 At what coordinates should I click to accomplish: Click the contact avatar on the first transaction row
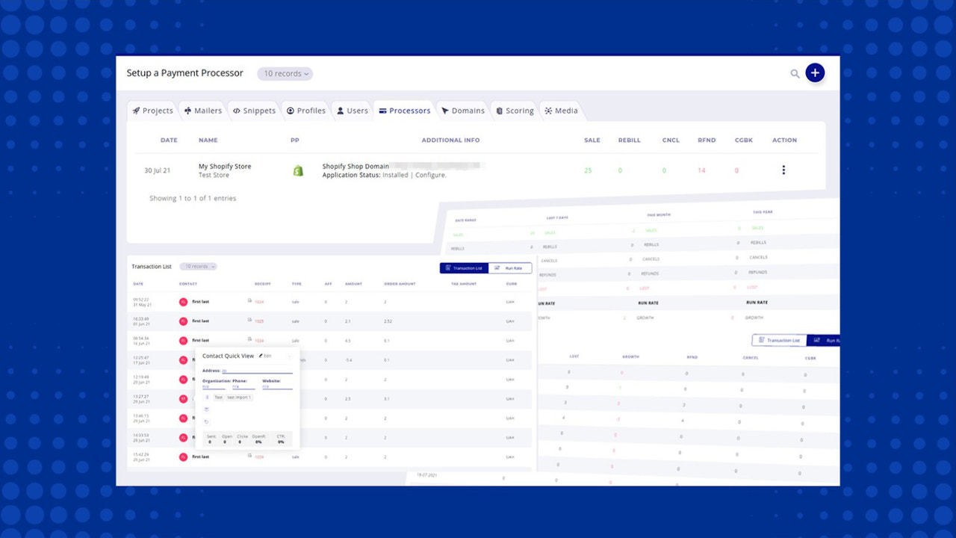point(183,301)
